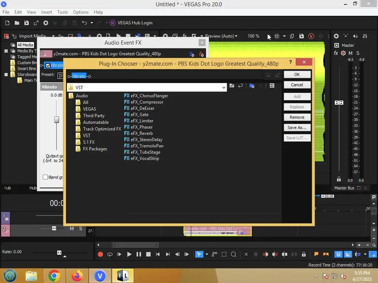
Task: Open the Insert menu
Action: click(x=47, y=12)
